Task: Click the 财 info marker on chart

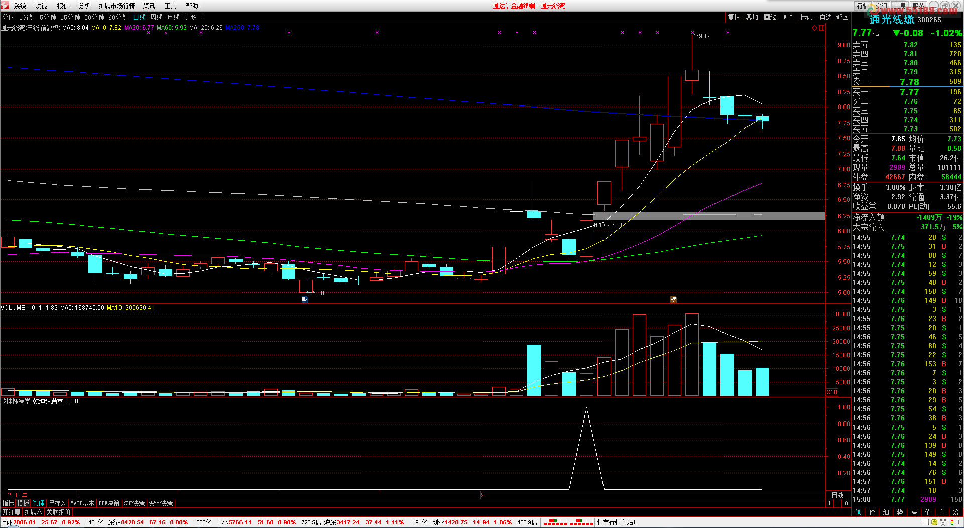Action: coord(305,300)
